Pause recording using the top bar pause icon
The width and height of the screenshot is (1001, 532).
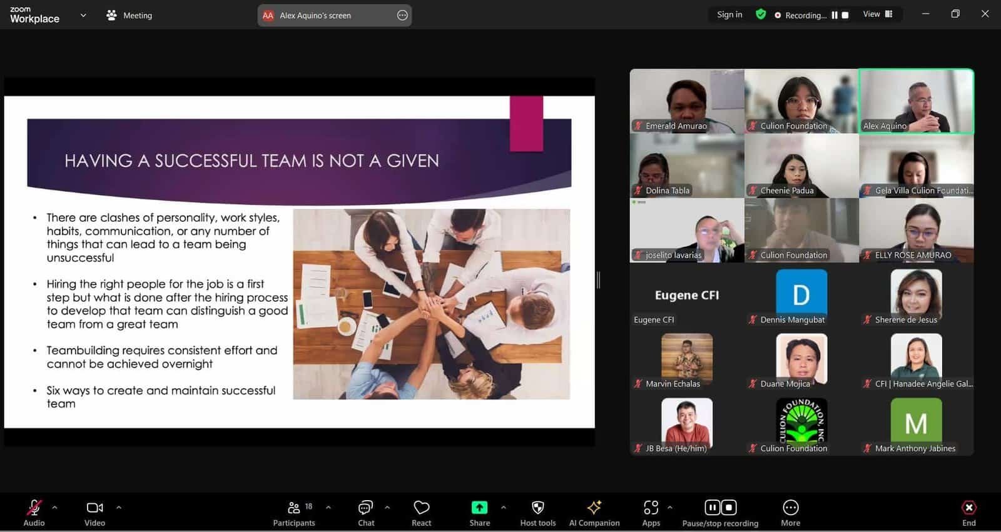point(834,15)
